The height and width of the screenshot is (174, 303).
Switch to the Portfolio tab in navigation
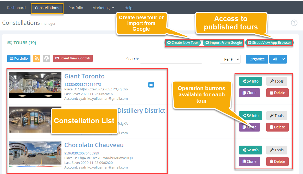click(76, 8)
